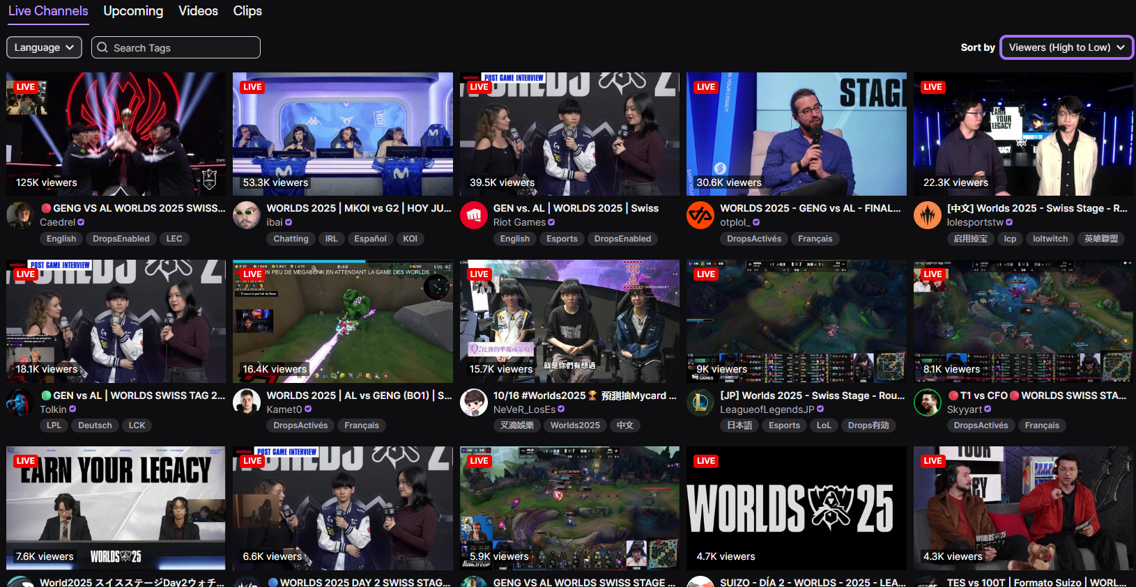Screen dimensions: 1136x587
Task: Open title T1 vs CFO WORLDS SWISS
Action: click(1037, 396)
